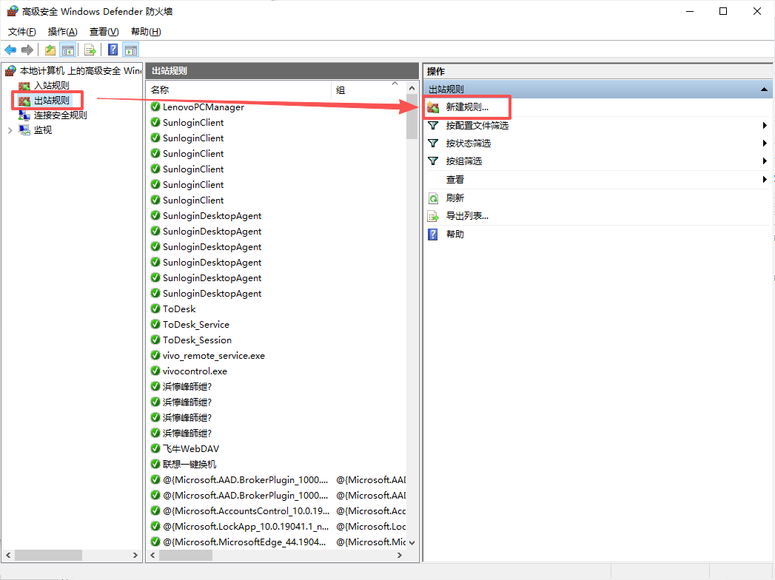The image size is (775, 580).
Task: Toggle the show/hide action pane icon
Action: 131,50
